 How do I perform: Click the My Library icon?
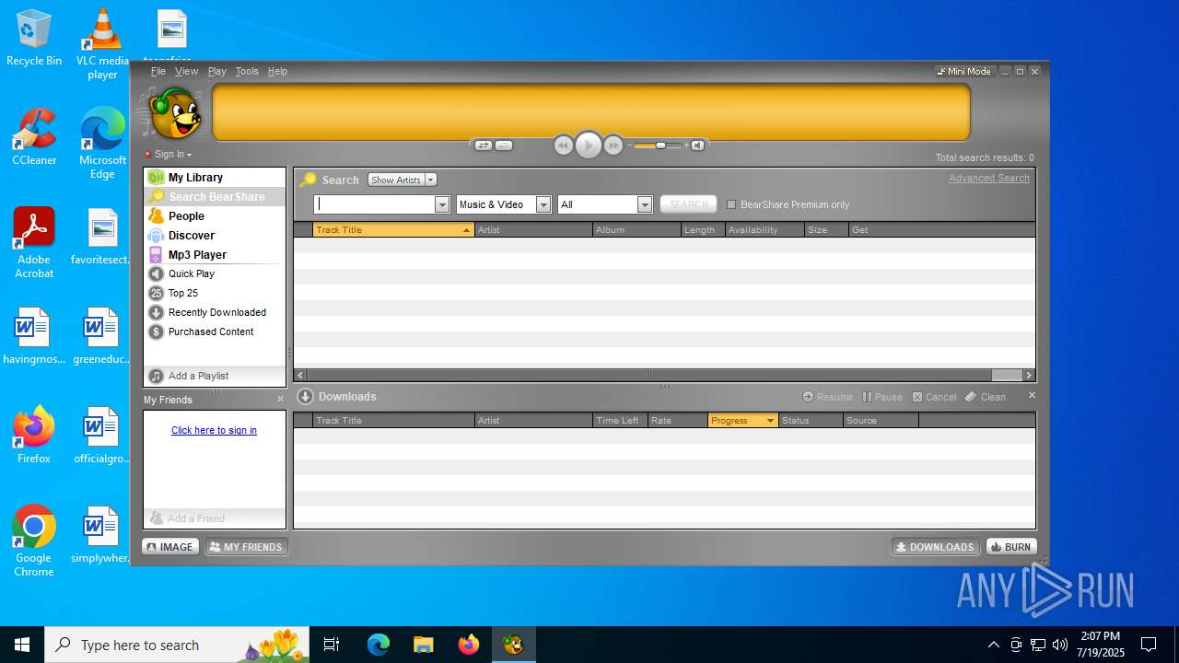[x=156, y=178]
